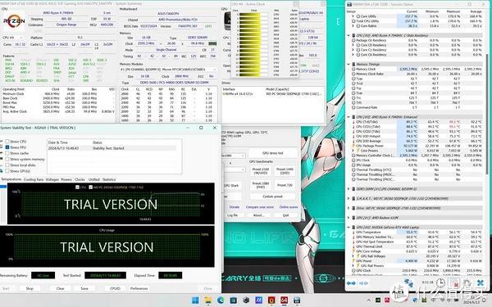Expand the DDR5 DIMM sensor section
This screenshot has width=492, height=307.
pyautogui.click(x=348, y=189)
